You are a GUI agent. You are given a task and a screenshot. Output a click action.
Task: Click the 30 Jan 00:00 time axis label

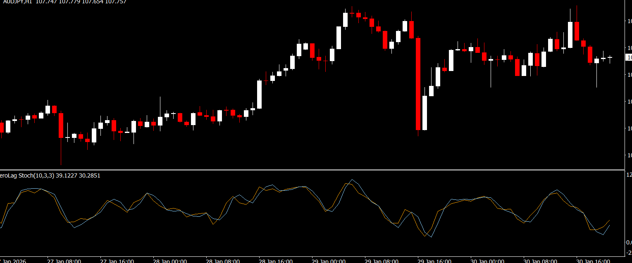487,261
